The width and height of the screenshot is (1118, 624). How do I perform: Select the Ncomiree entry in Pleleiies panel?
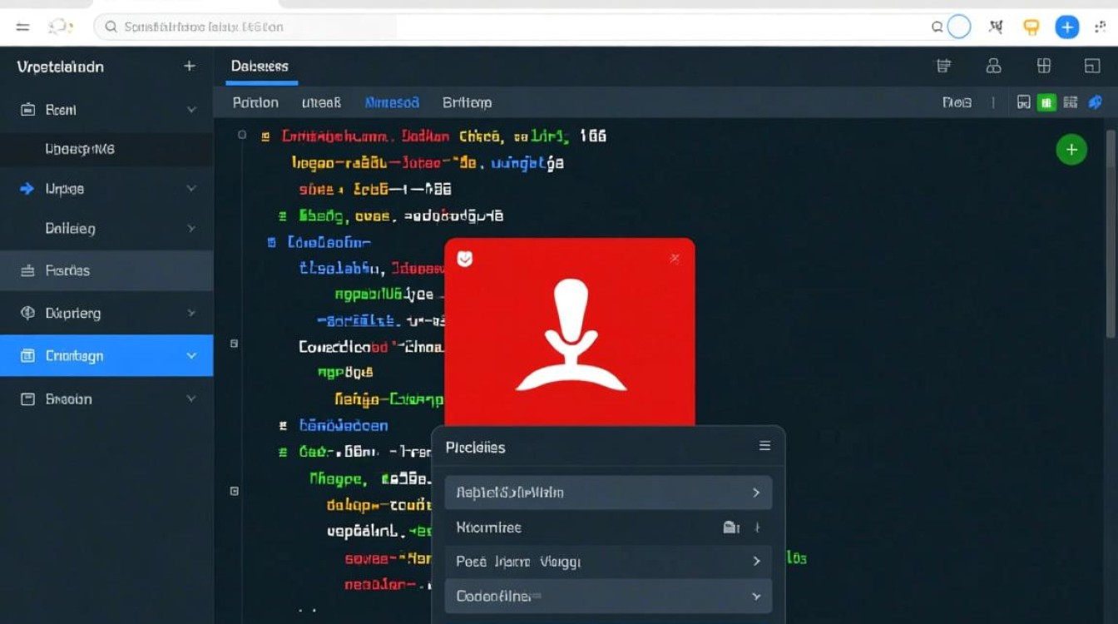[608, 527]
